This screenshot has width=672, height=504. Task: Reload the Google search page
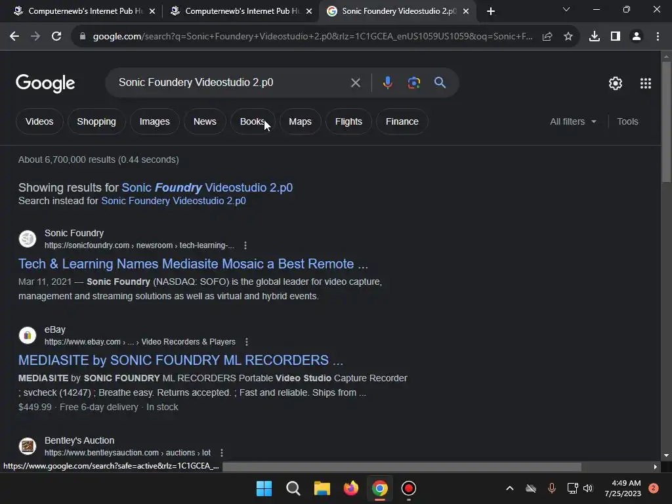(56, 37)
